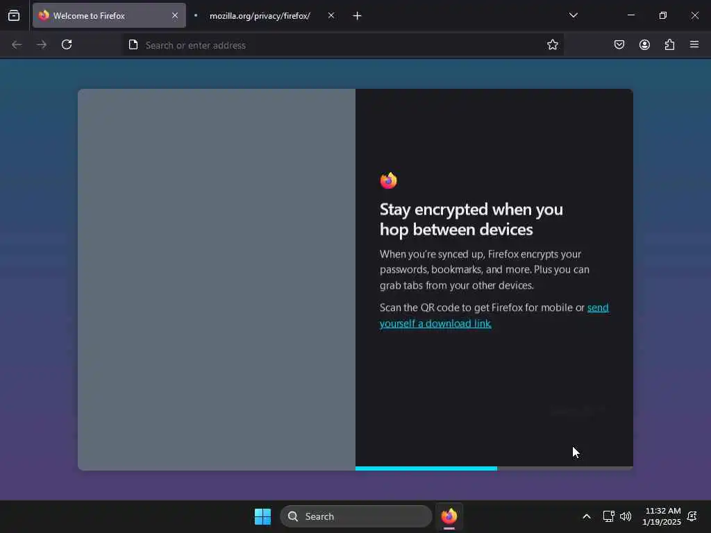Open the clock showing 11:32 AM

pyautogui.click(x=662, y=516)
